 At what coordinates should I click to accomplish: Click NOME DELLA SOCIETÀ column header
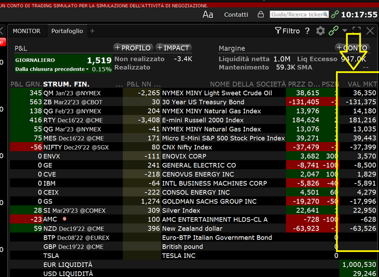click(x=248, y=84)
